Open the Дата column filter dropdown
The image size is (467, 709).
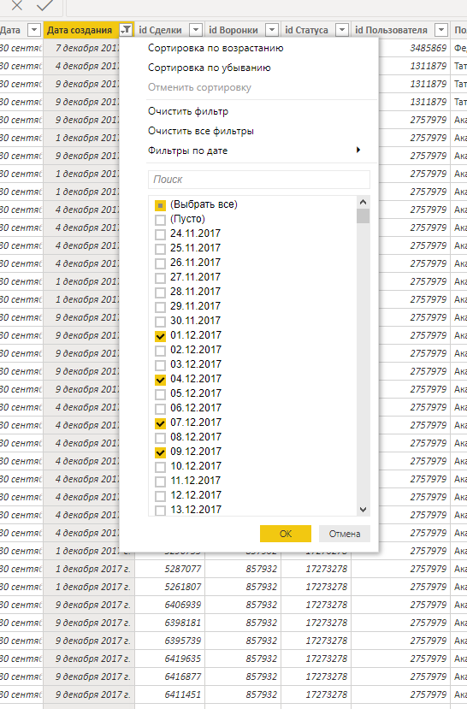(34, 30)
